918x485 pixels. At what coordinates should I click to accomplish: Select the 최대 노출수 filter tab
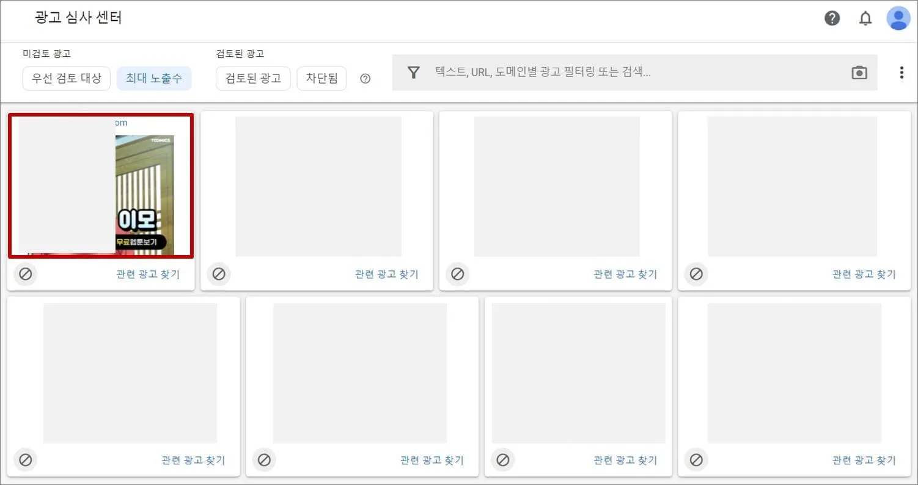click(154, 78)
